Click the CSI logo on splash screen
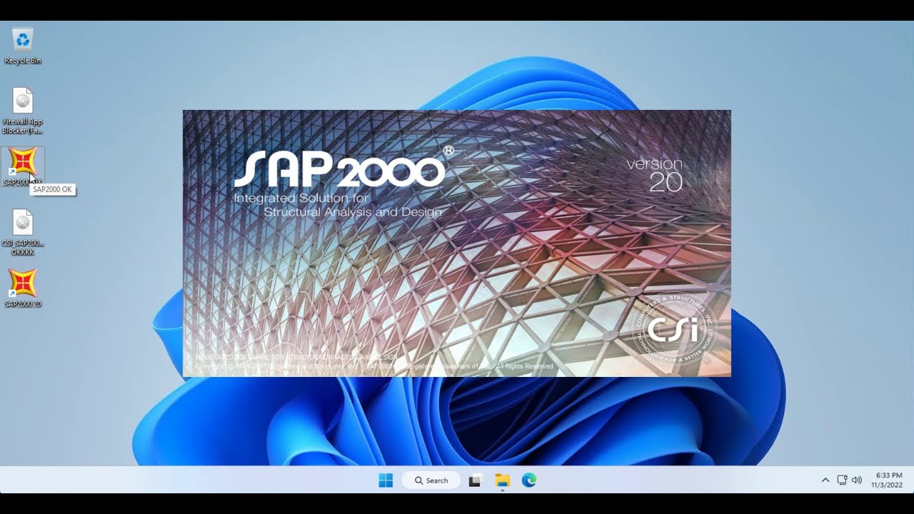 675,328
